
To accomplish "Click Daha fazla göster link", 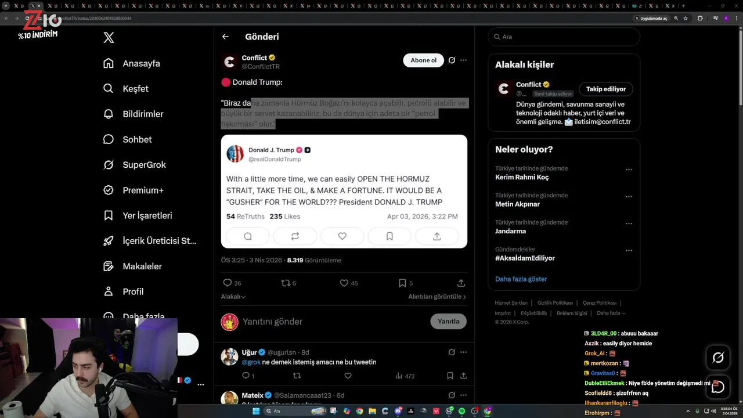I will (x=521, y=279).
